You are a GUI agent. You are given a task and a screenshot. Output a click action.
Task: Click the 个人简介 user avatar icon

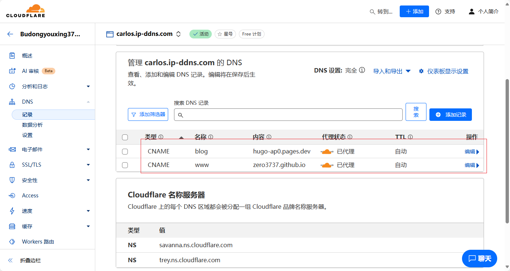(472, 11)
